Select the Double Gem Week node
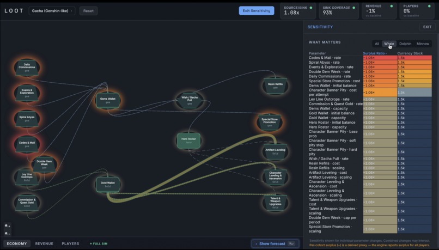This screenshot has width=439, height=250. [x=44, y=164]
